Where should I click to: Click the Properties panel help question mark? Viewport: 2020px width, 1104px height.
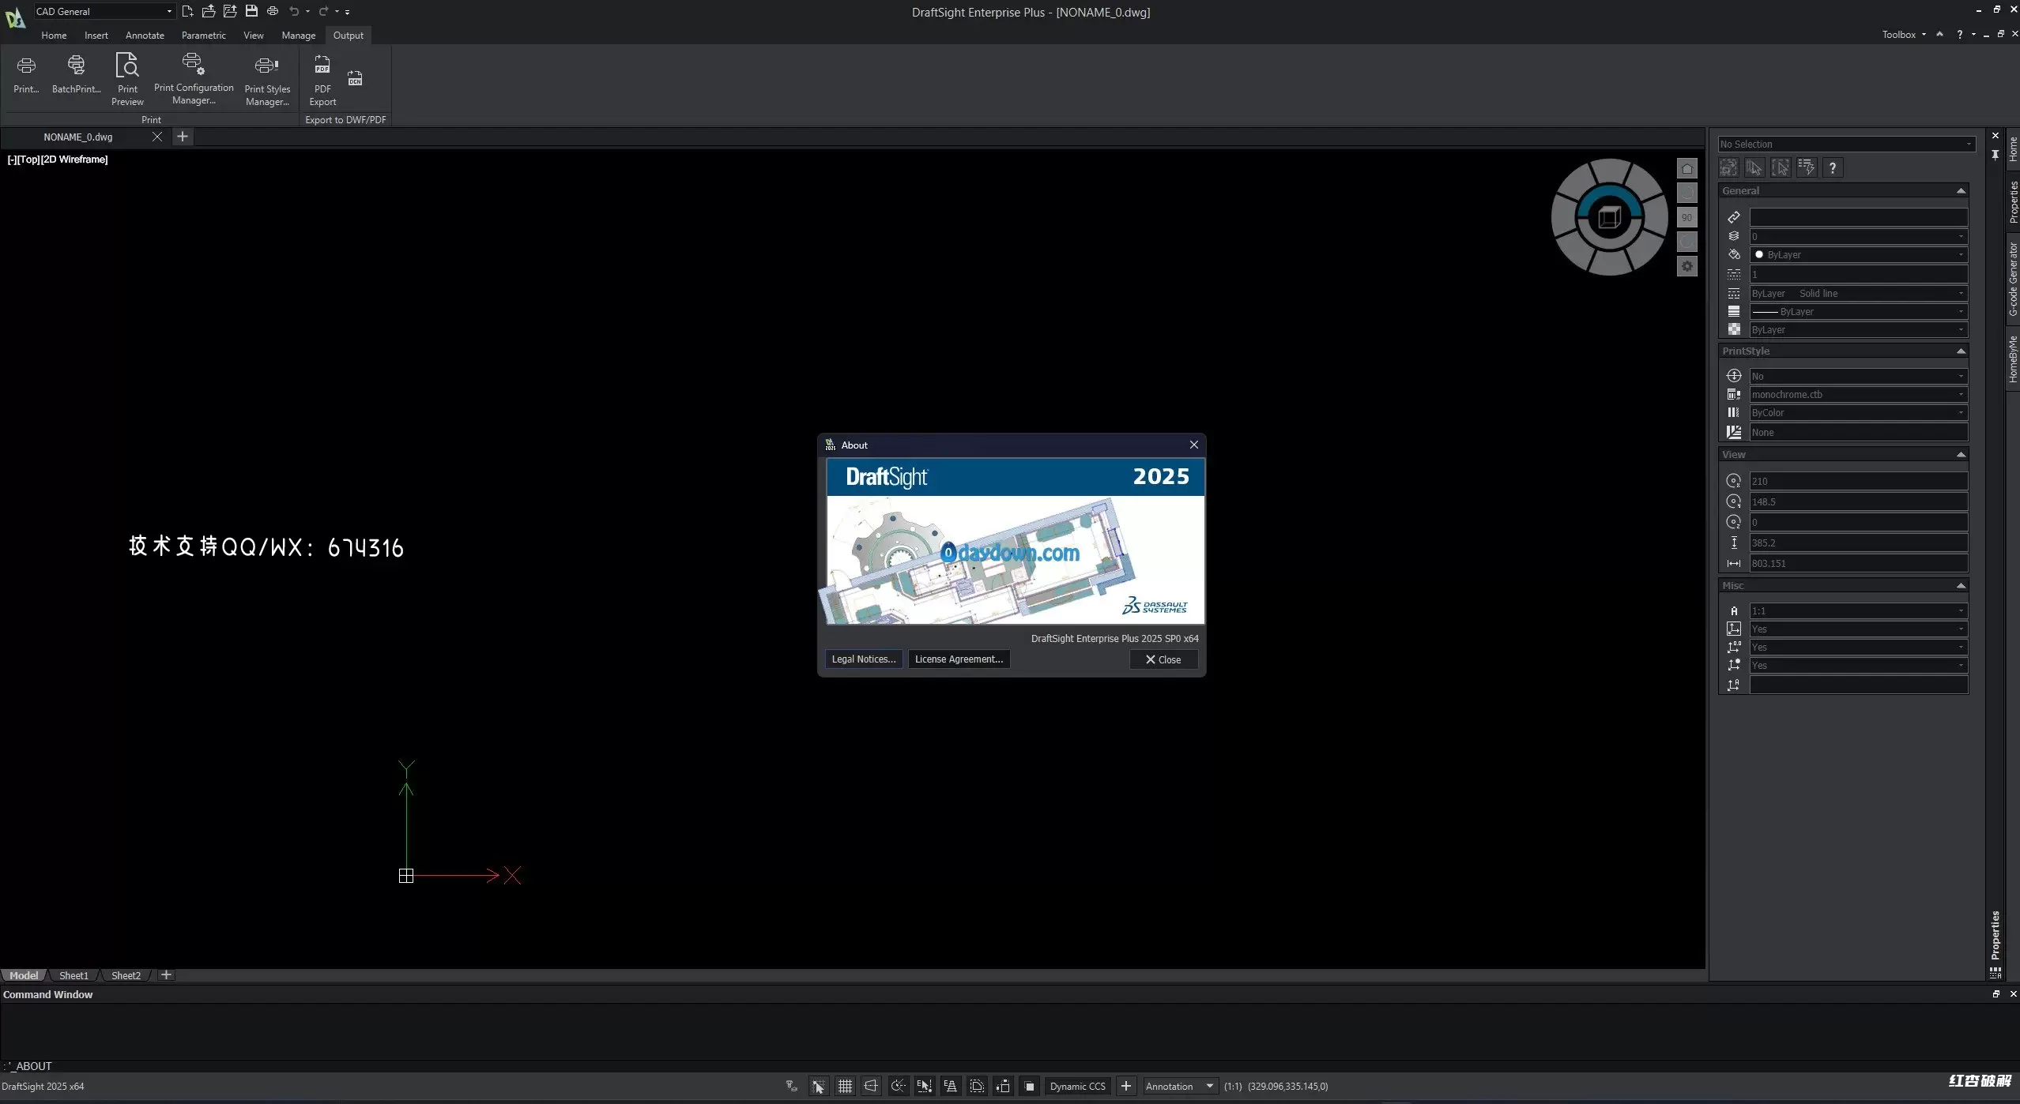(x=1833, y=167)
